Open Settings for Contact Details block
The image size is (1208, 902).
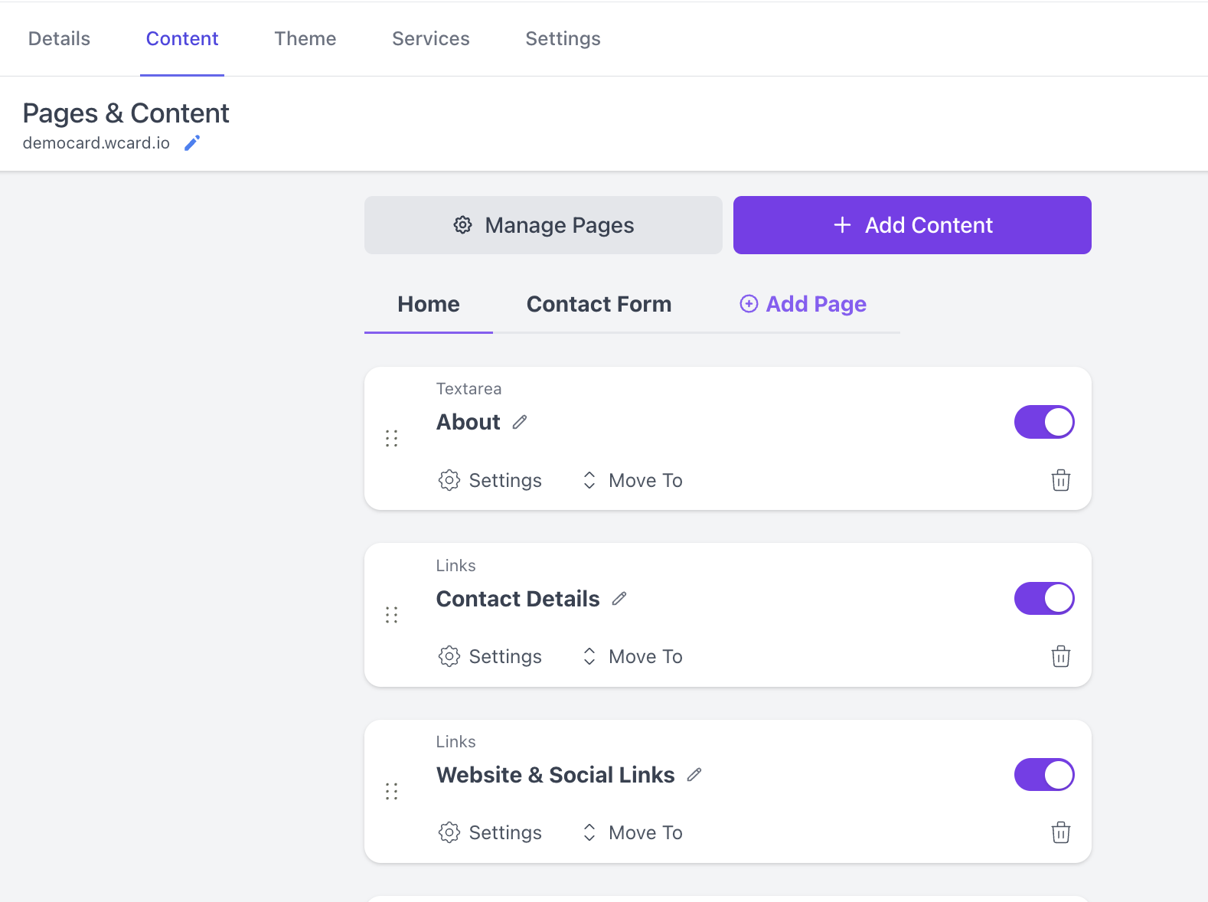click(490, 656)
